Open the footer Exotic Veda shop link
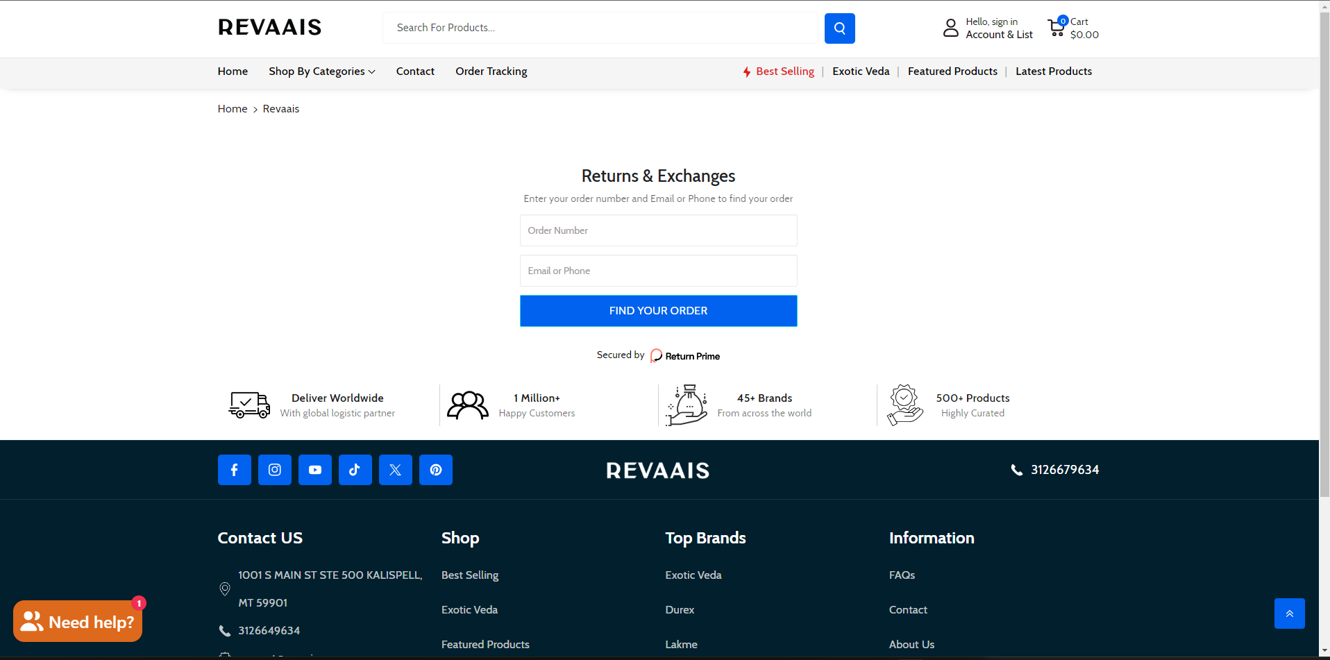 click(x=469, y=610)
